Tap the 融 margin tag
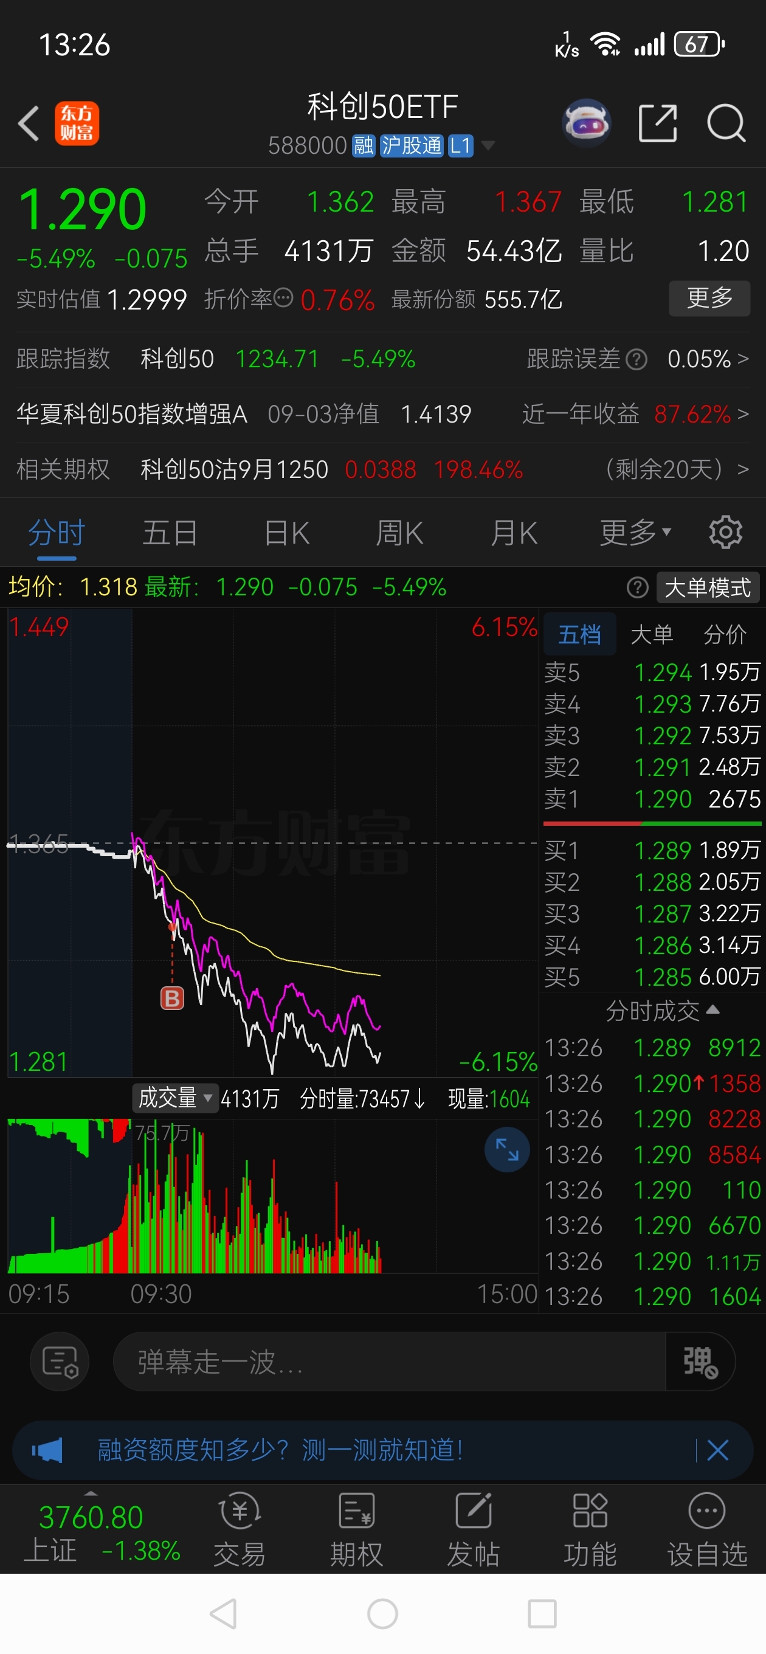Screen dimensions: 766x1654 point(364,146)
